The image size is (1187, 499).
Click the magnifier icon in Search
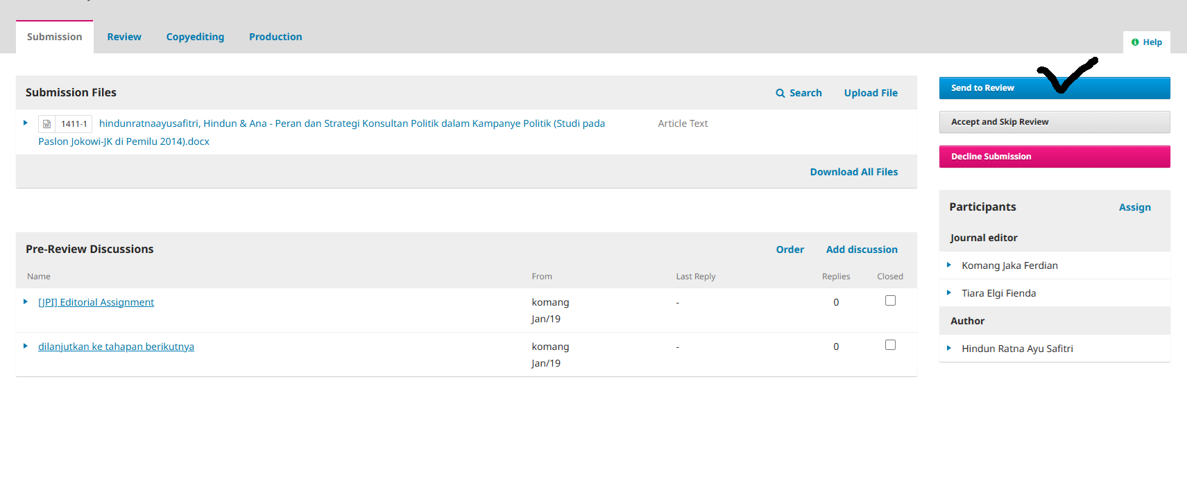coord(780,93)
